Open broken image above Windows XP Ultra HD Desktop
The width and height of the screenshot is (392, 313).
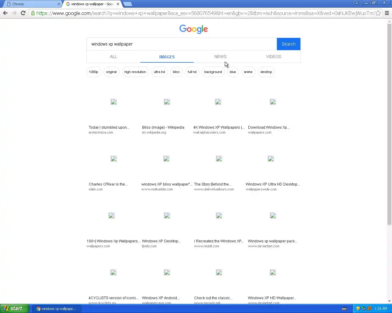[271, 159]
